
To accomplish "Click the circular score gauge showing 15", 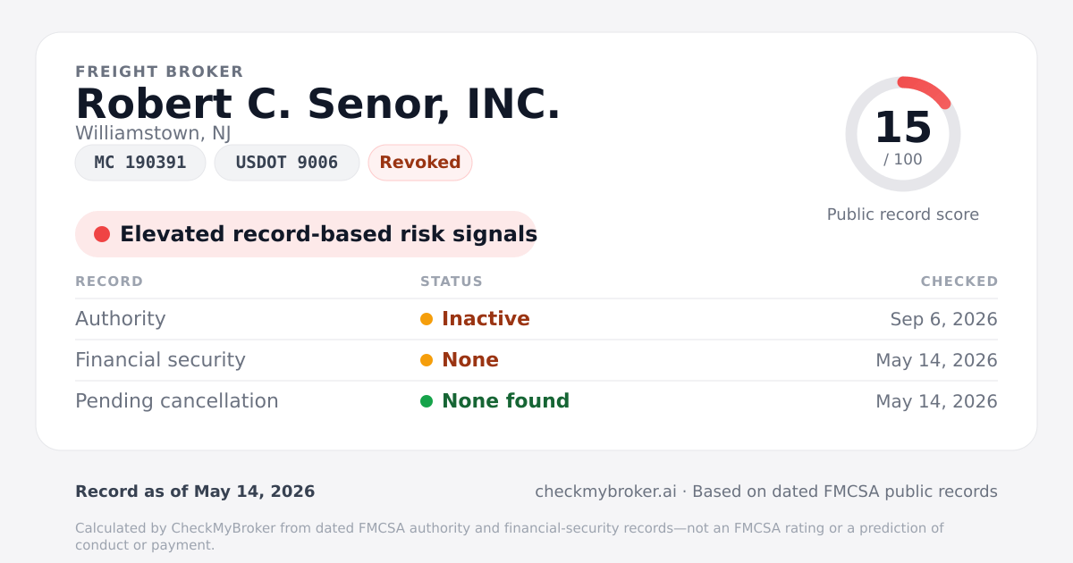I will [903, 134].
